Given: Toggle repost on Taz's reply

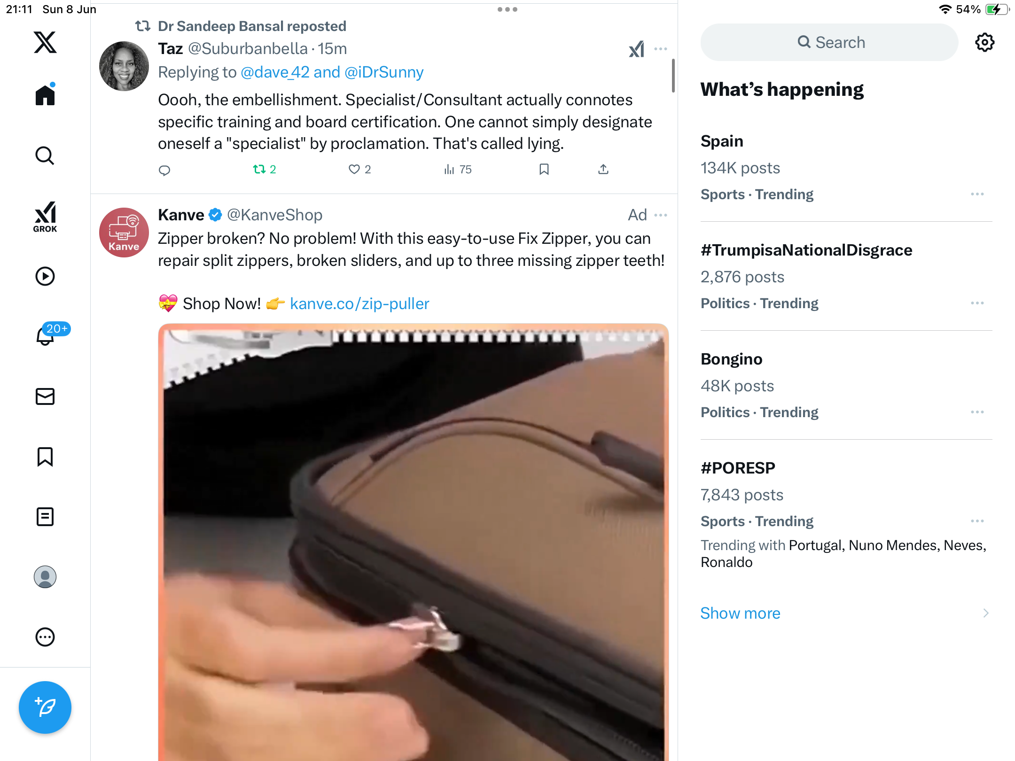Looking at the screenshot, I should click(x=264, y=169).
